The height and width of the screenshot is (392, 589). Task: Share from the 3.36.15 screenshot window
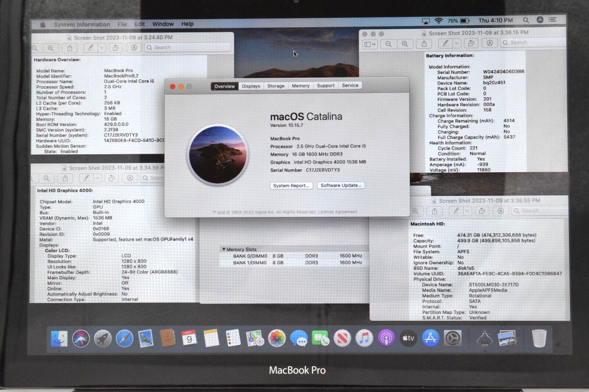tap(424, 44)
